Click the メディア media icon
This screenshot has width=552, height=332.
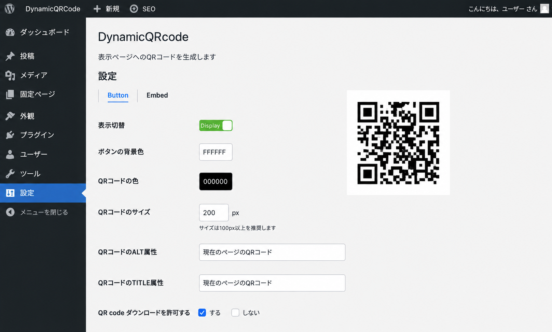click(10, 75)
